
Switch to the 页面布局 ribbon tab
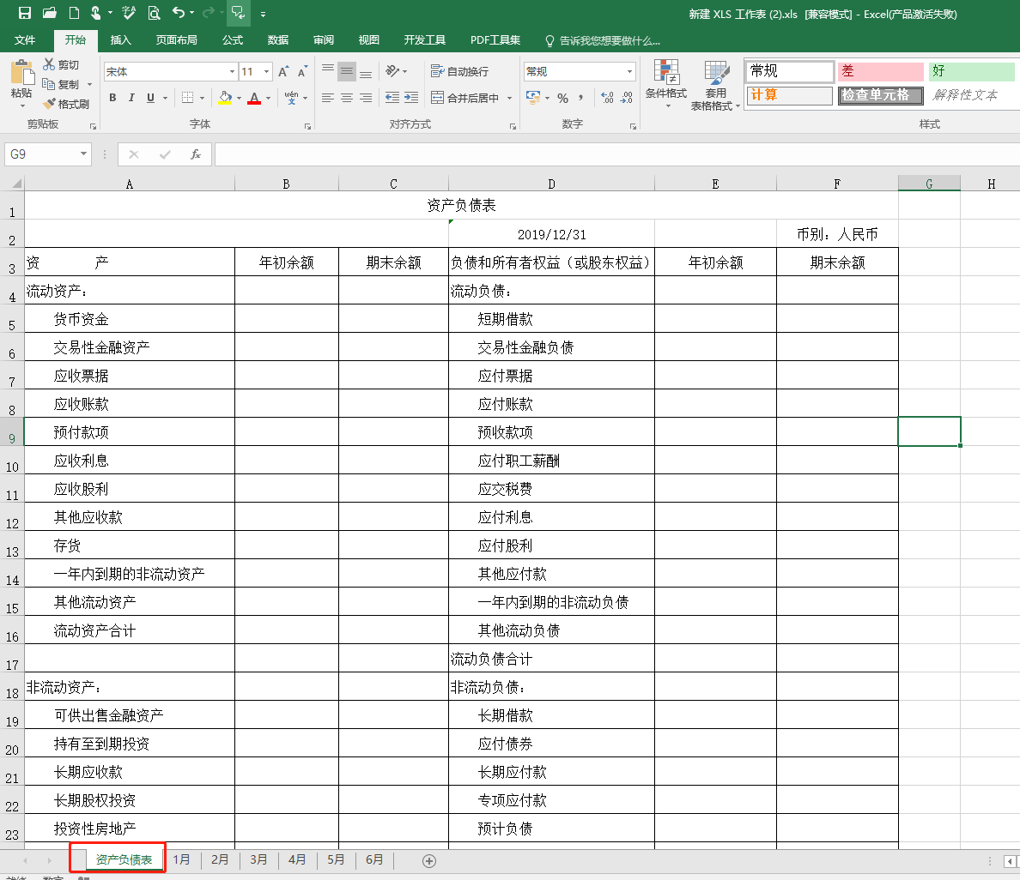[x=176, y=40]
